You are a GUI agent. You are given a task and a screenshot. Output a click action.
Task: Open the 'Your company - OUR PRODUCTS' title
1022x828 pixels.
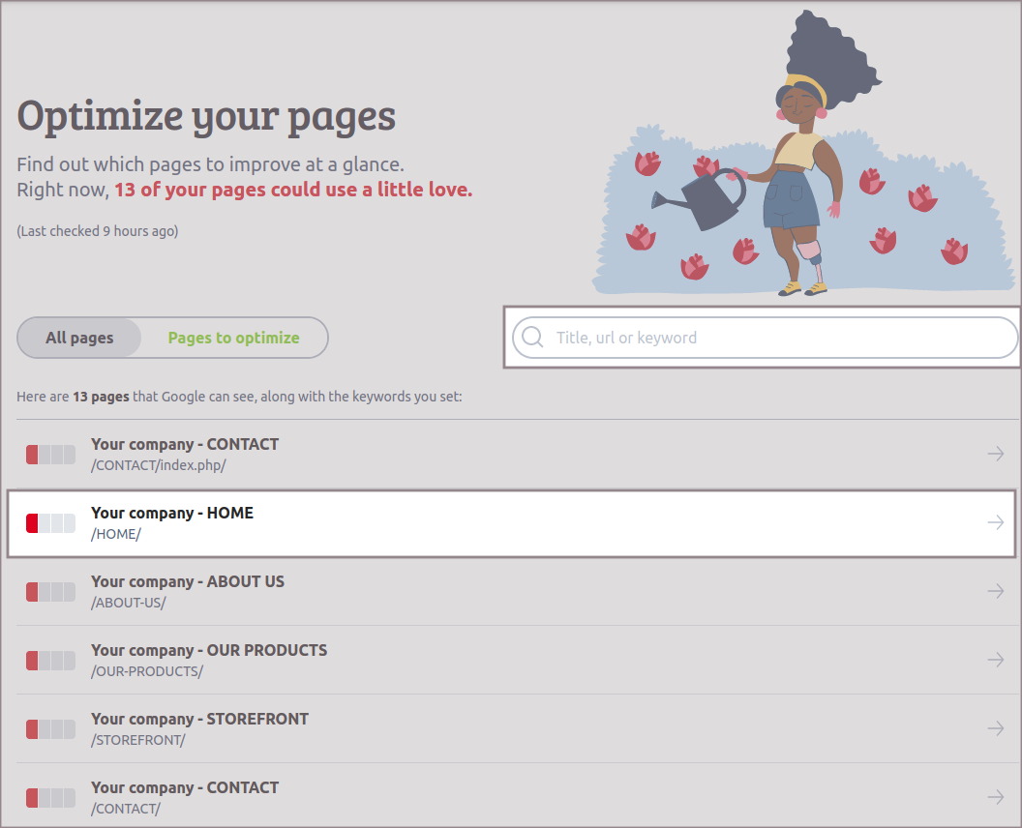(x=209, y=650)
